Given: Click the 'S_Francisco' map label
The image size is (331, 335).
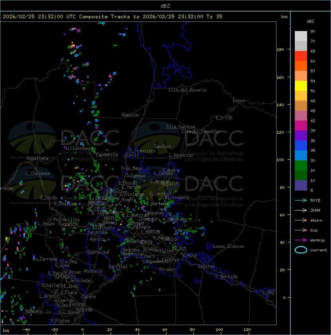Looking at the screenshot, I should pyautogui.click(x=142, y=151).
